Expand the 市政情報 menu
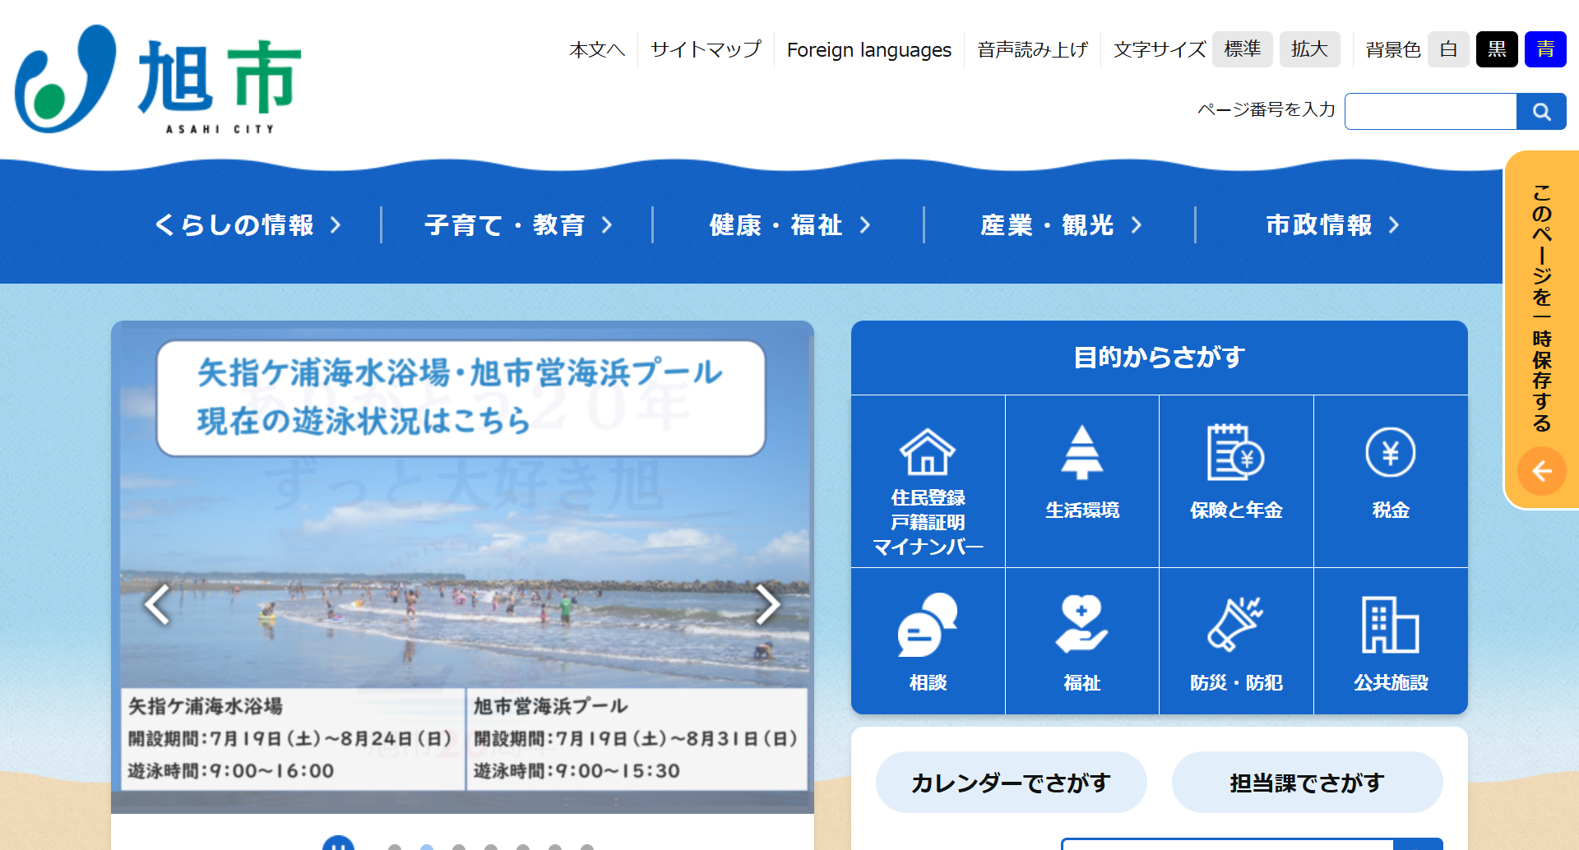Image resolution: width=1579 pixels, height=850 pixels. click(1332, 224)
